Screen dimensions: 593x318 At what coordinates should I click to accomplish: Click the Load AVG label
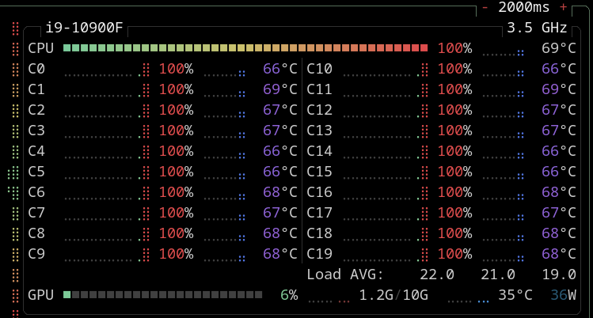[344, 274]
